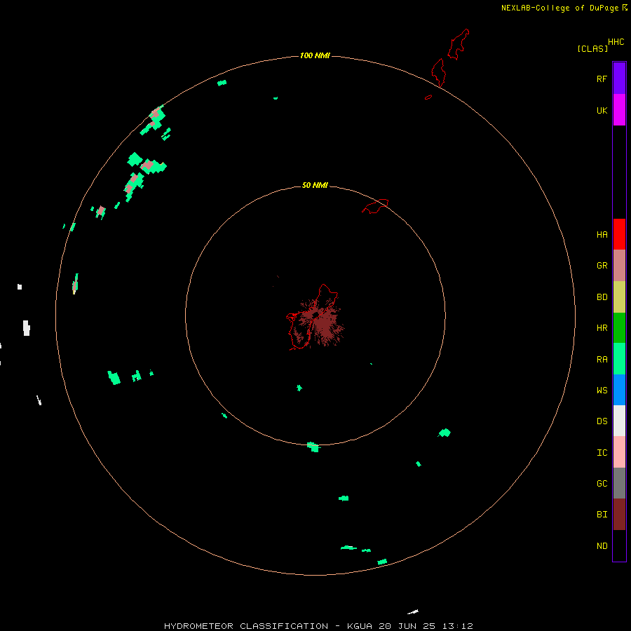Click the 'HYDROMETEOR CLASSIFICATION' title text
The width and height of the screenshot is (631, 631).
(246, 626)
